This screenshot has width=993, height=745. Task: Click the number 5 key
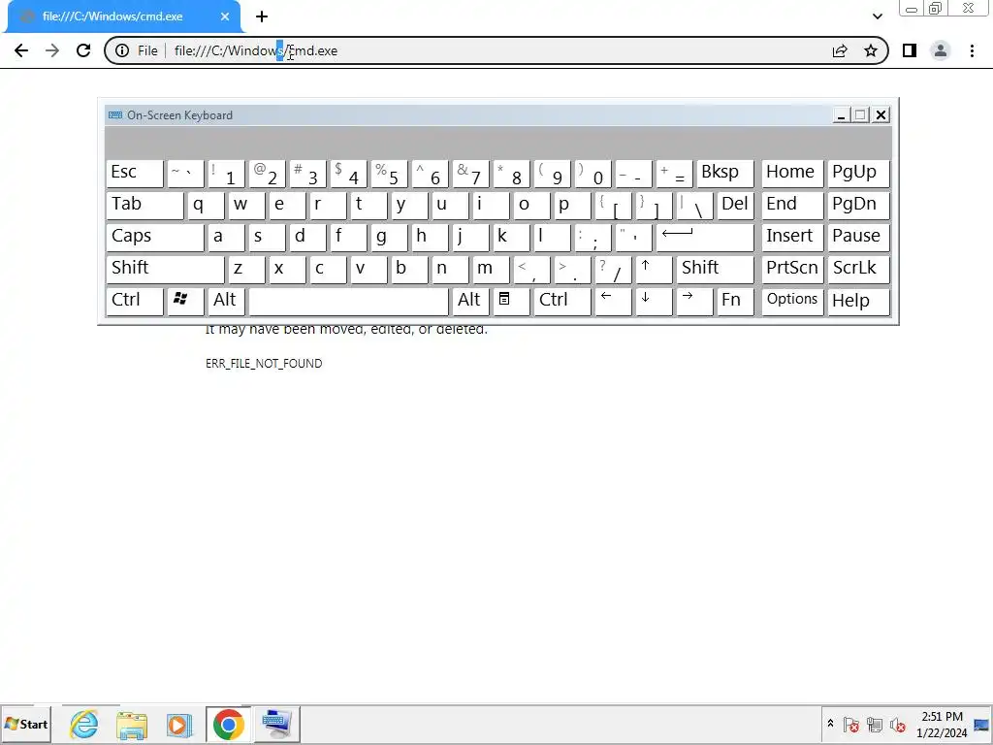click(389, 173)
